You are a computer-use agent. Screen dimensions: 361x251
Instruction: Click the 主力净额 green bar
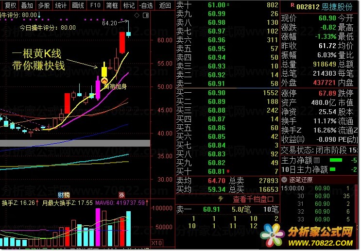tap(336, 160)
